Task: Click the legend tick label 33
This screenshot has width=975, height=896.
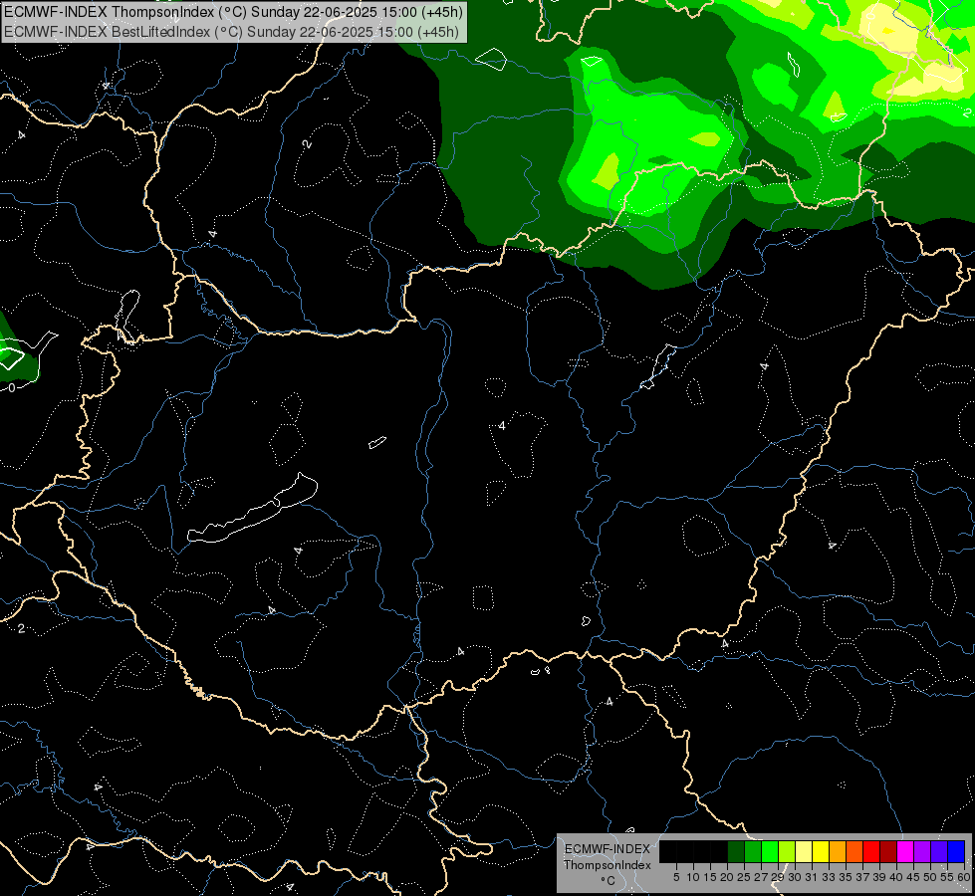Action: pyautogui.click(x=829, y=877)
